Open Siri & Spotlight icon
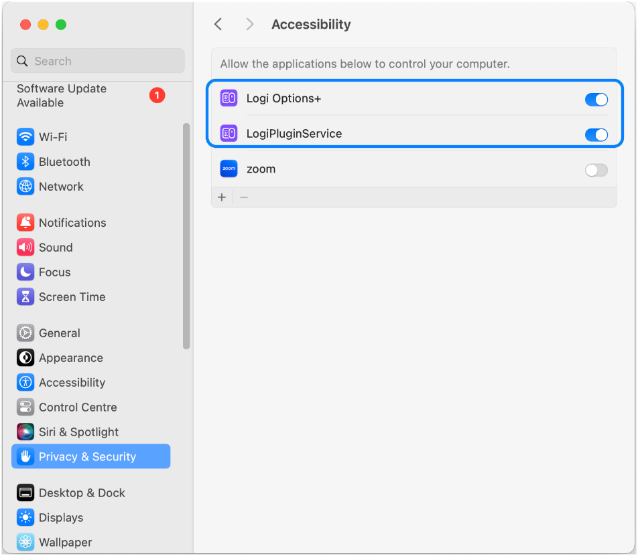This screenshot has height=556, width=640. [x=25, y=432]
